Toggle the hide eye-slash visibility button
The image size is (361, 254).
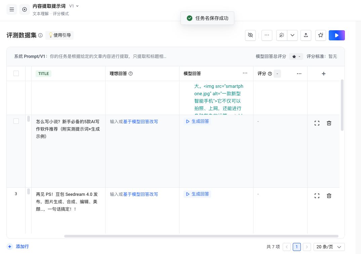coord(250,35)
